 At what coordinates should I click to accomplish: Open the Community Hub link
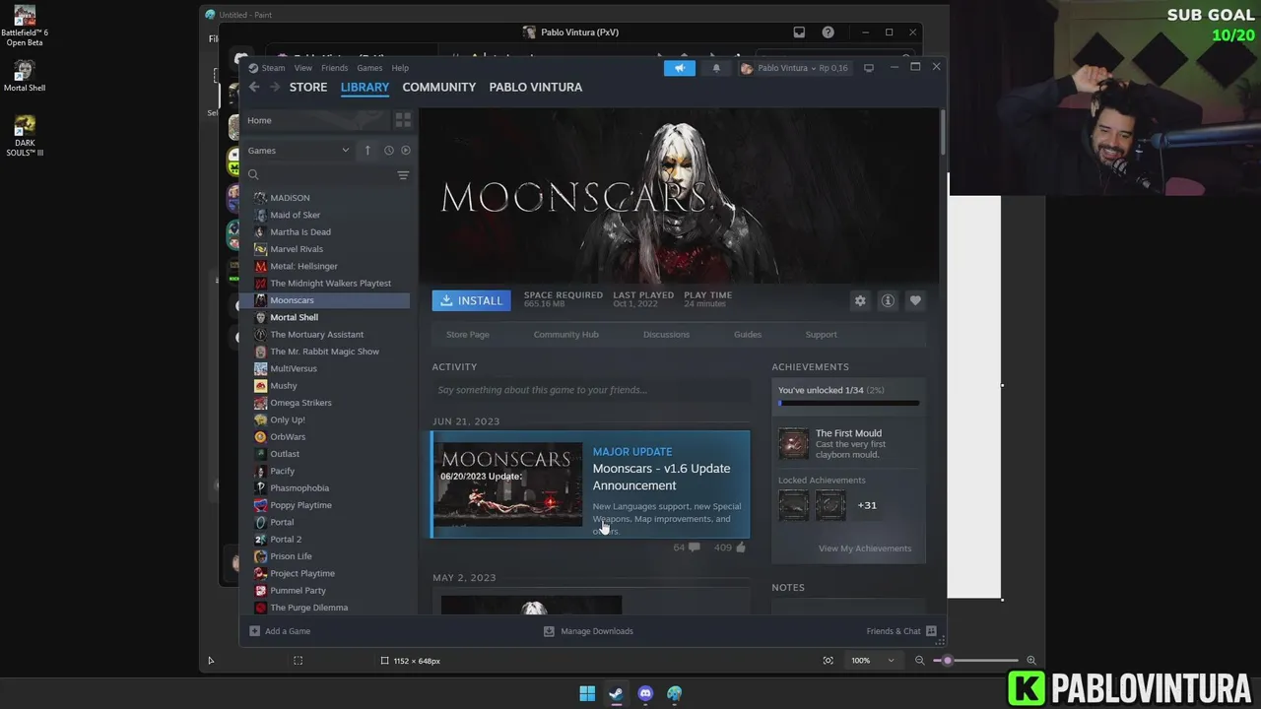click(565, 334)
